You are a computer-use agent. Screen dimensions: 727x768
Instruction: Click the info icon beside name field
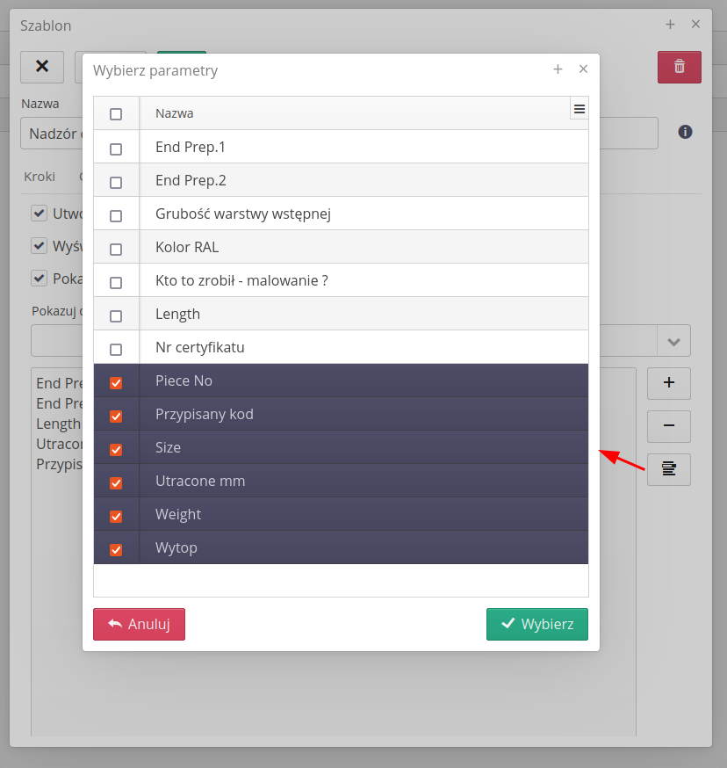(686, 132)
